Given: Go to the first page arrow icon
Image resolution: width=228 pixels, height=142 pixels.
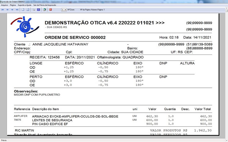Looking at the screenshot, I should point(3,10).
